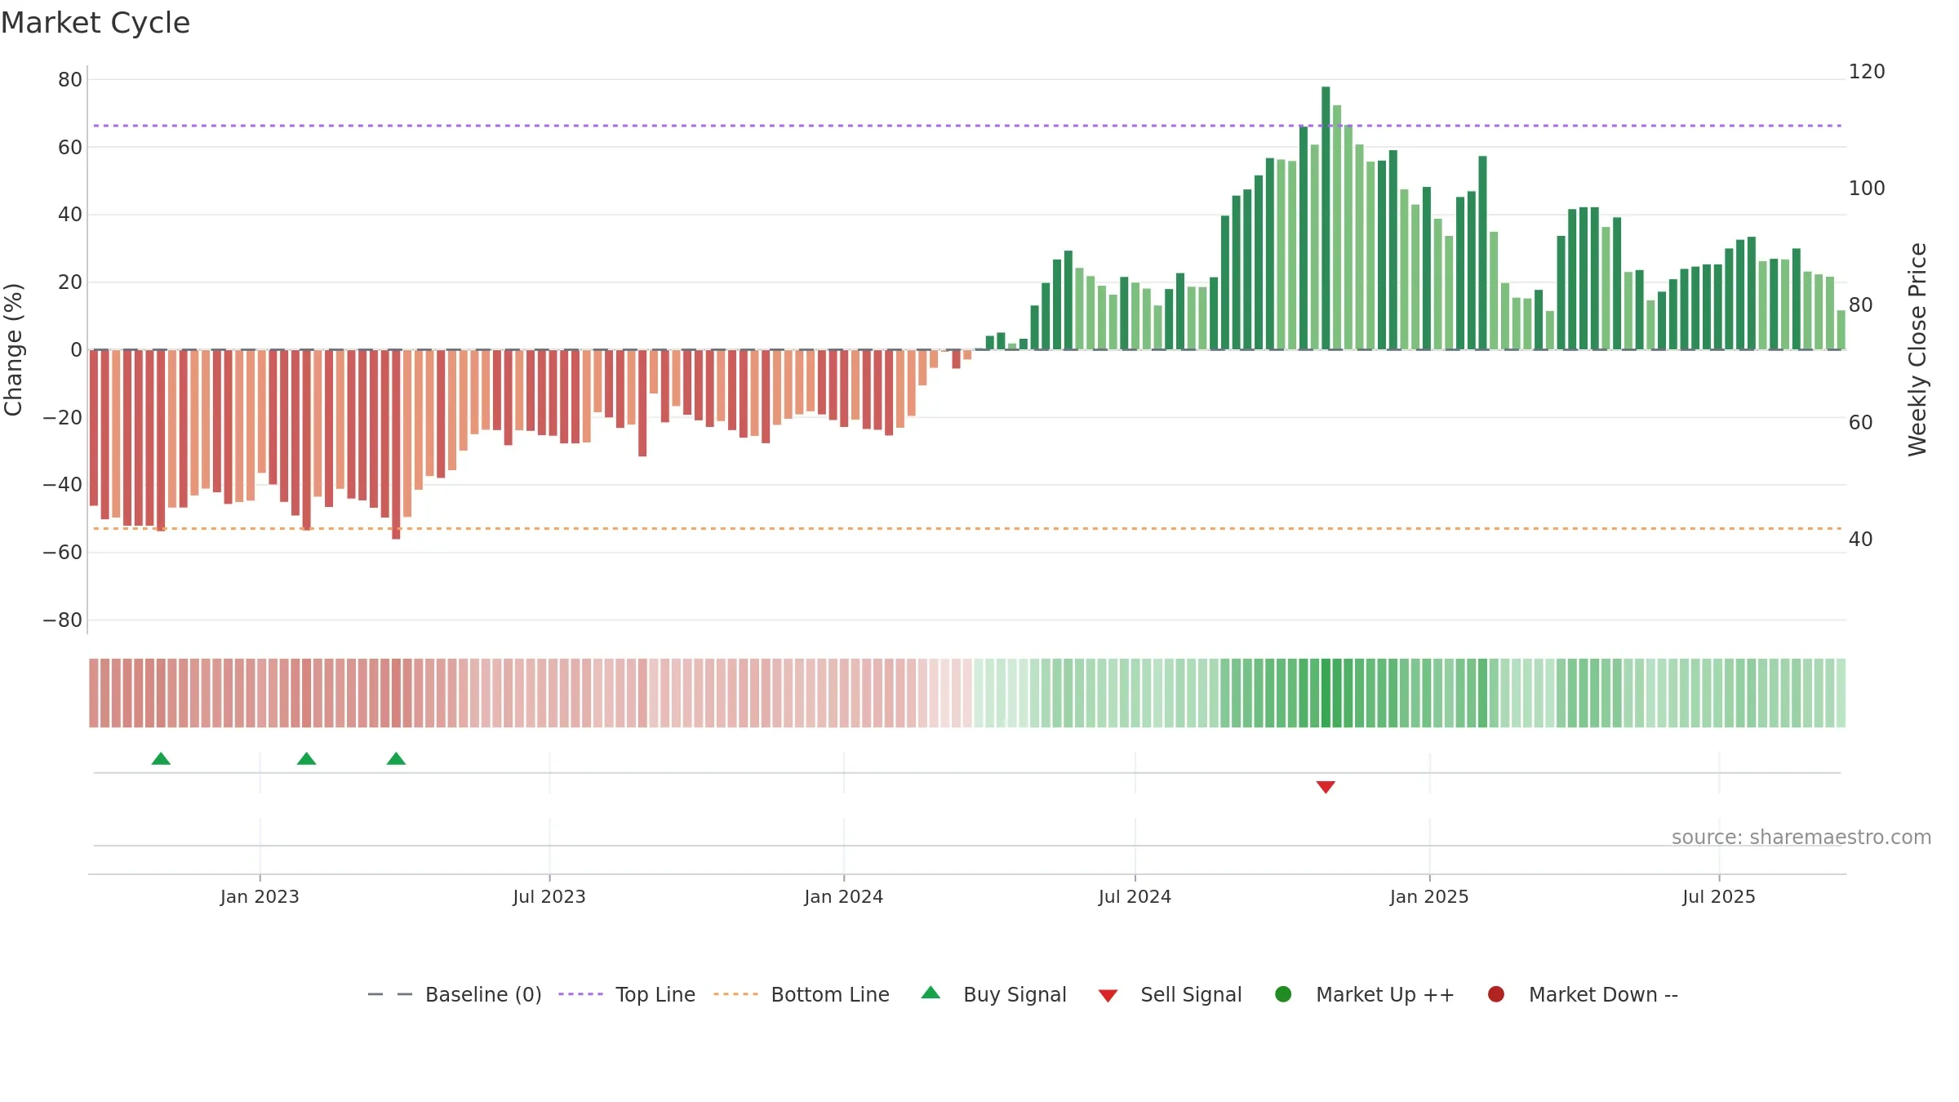Click the 120 tick on right price axis

pos(1867,72)
